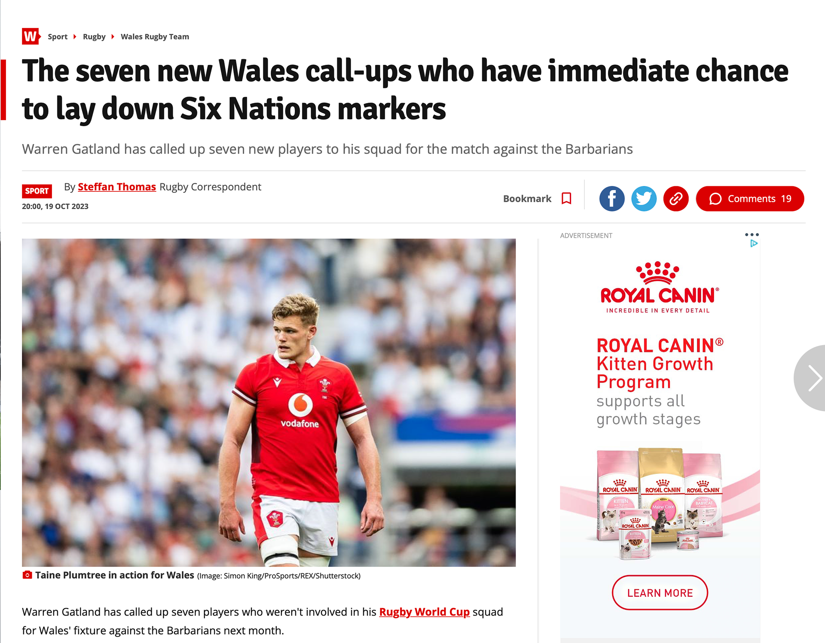Viewport: 825px width, 643px height.
Task: Open the Comments 19 button
Action: pyautogui.click(x=750, y=199)
